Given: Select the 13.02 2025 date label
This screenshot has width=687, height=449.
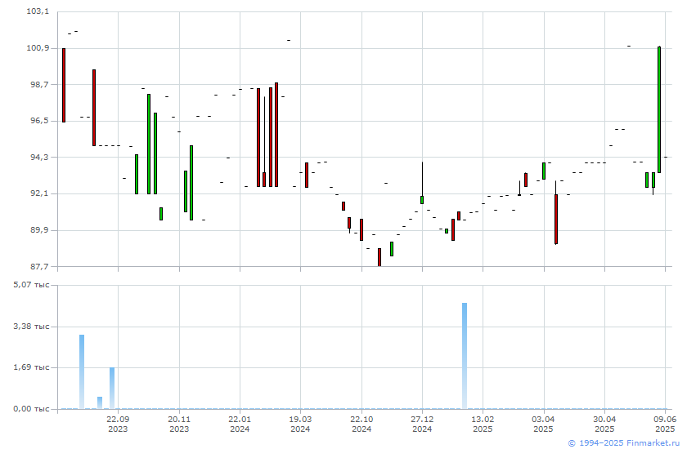Looking at the screenshot, I should [483, 424].
